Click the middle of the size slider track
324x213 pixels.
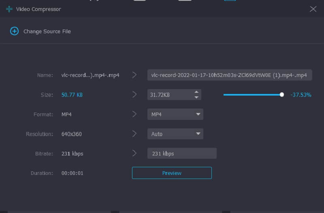253,95
